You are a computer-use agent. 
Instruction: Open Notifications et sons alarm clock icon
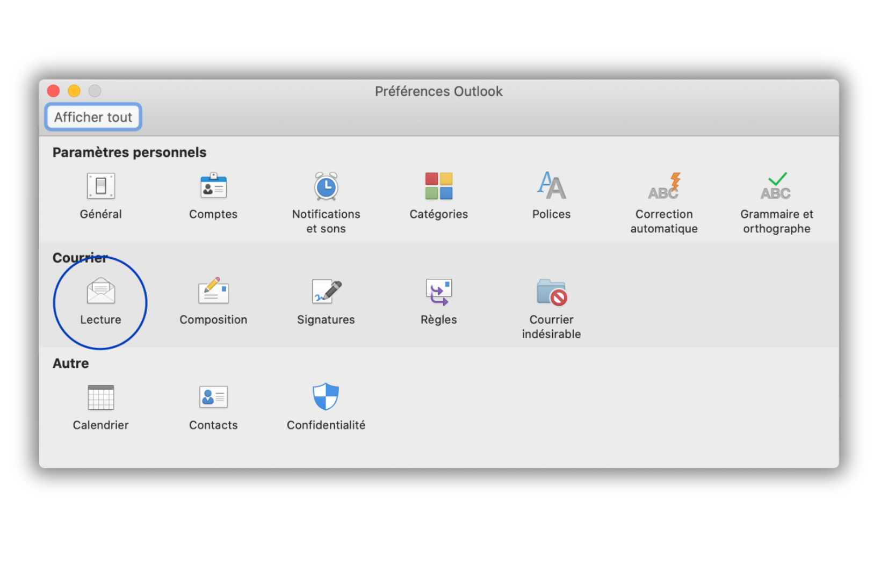coord(326,186)
